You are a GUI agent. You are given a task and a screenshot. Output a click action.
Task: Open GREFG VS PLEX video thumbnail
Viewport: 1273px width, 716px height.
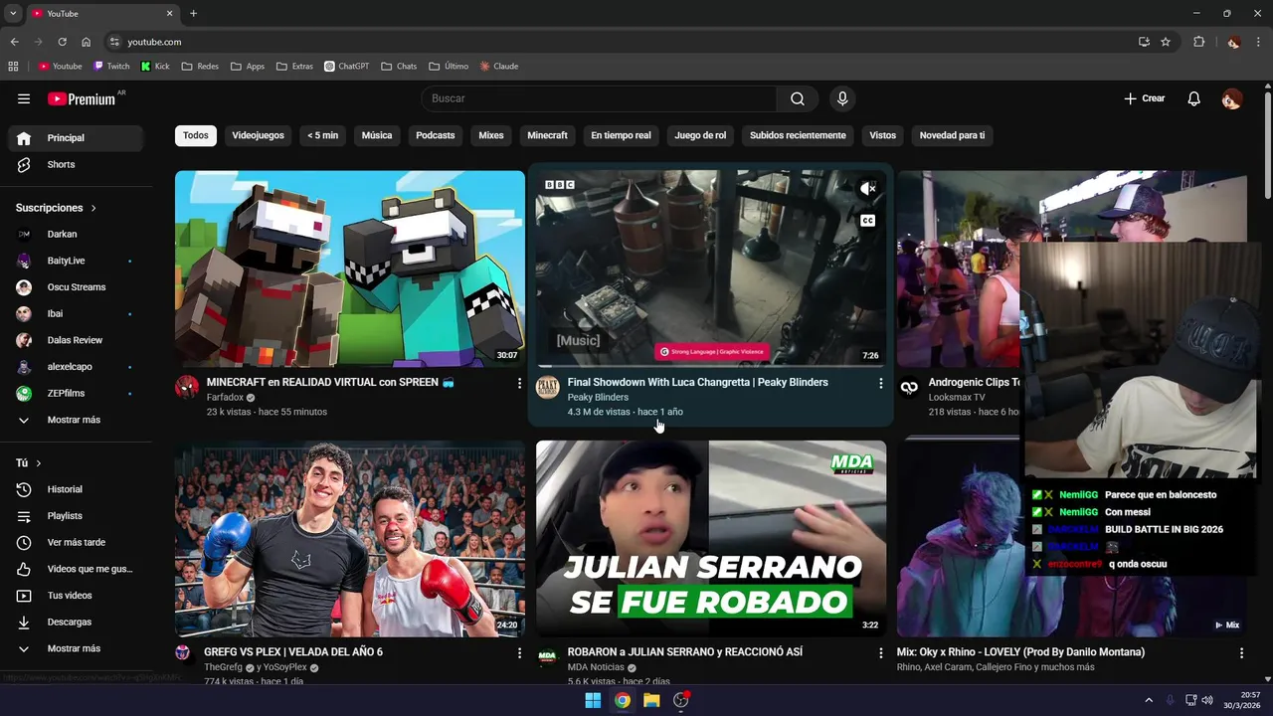[350, 539]
